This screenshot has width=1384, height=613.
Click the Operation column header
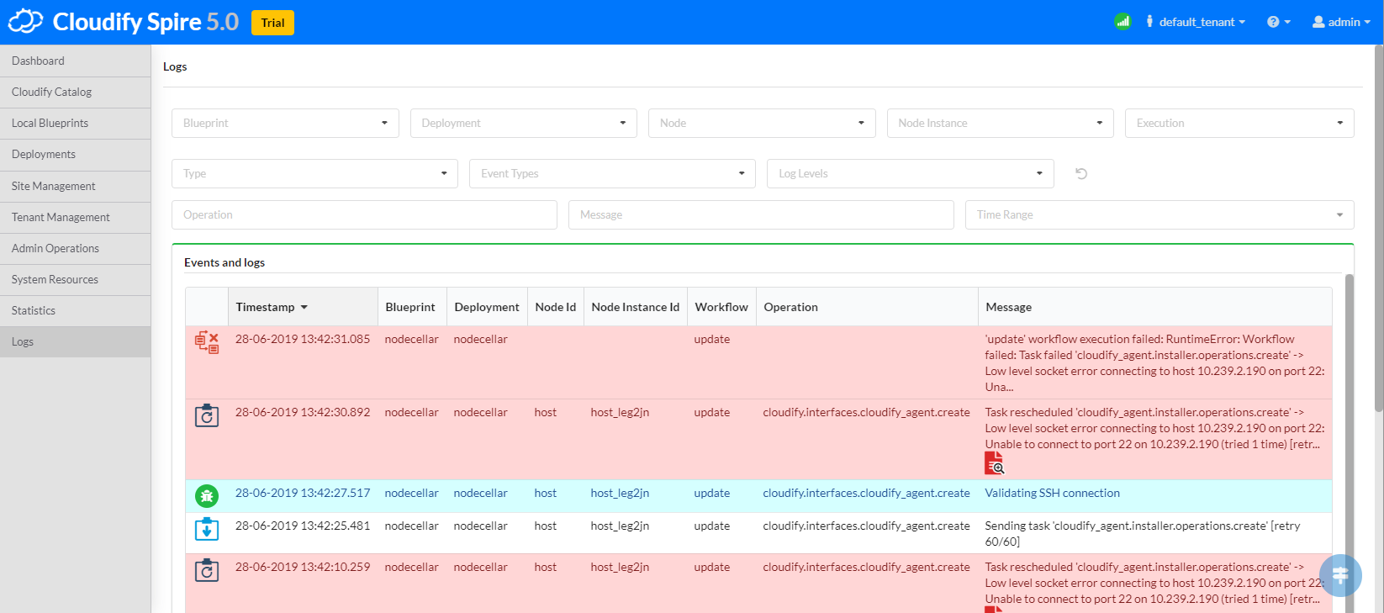(867, 307)
